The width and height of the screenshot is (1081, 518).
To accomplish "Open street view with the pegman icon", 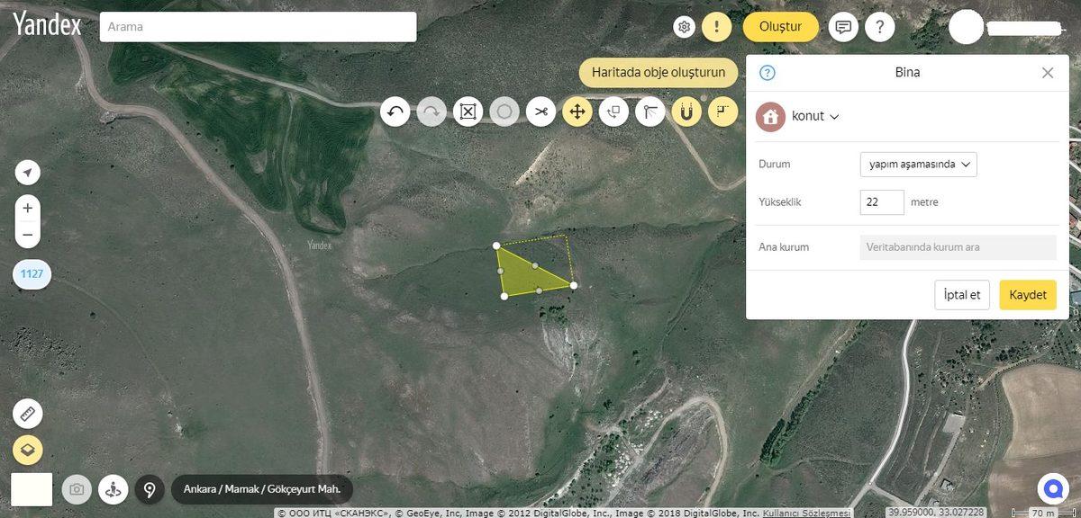I will 113,489.
